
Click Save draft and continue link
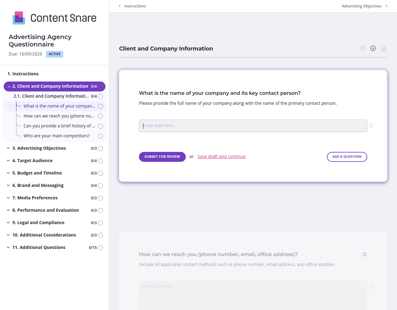(221, 157)
